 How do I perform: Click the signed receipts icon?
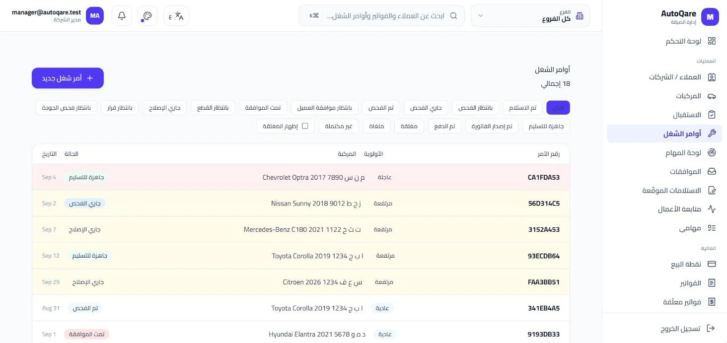coord(712,191)
